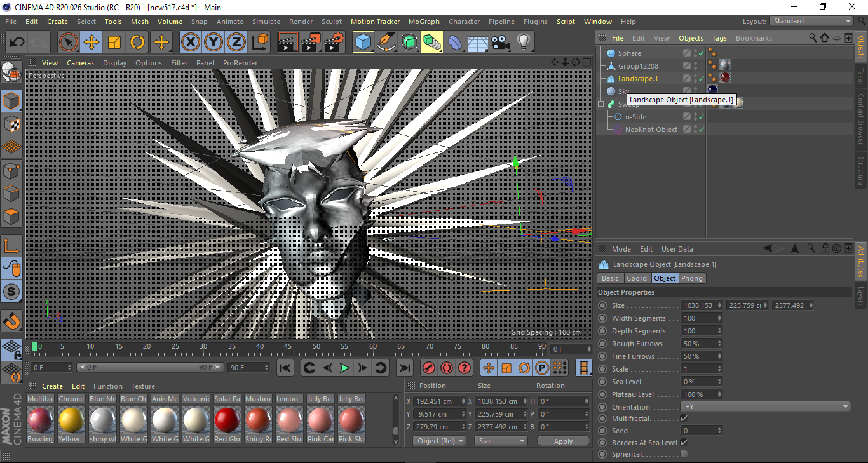Click the Record Active Objects key button

pyautogui.click(x=429, y=368)
